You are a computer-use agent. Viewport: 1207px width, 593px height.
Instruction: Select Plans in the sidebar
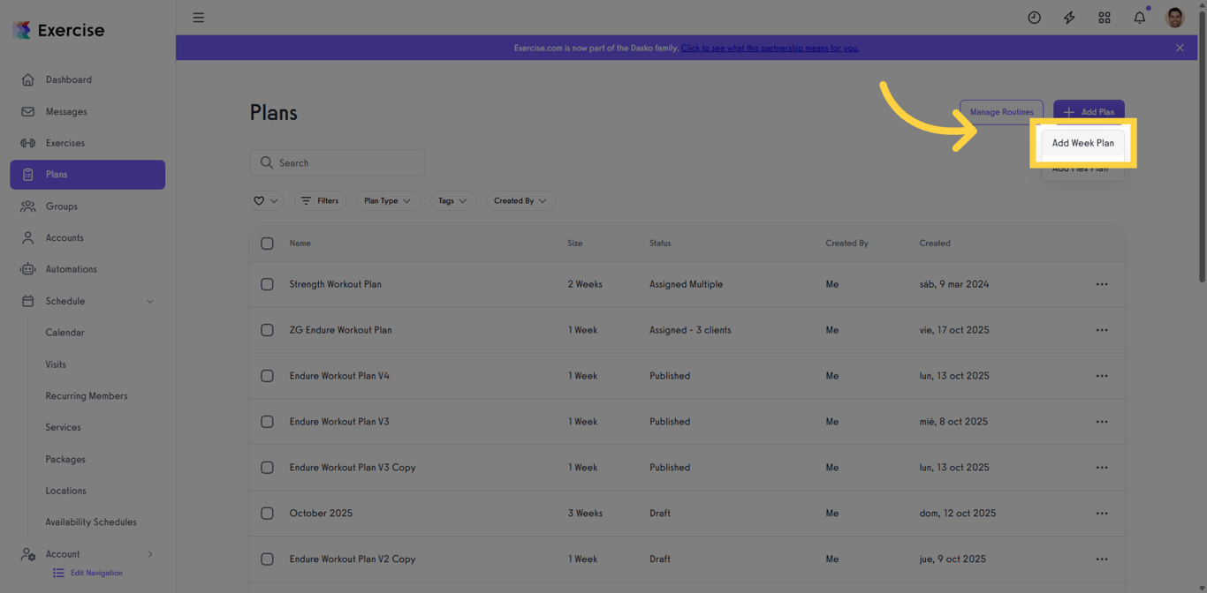coord(87,175)
